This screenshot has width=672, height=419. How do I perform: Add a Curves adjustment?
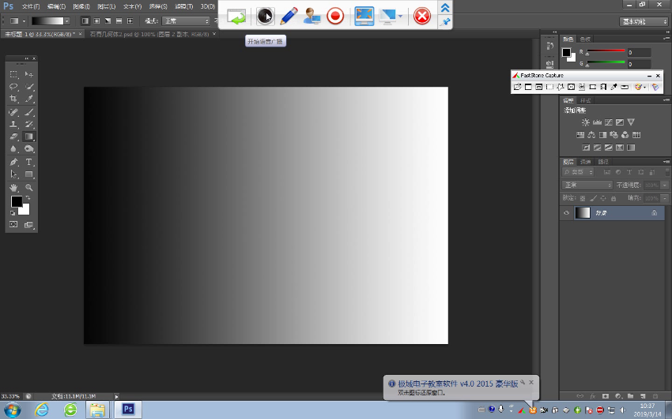point(608,122)
